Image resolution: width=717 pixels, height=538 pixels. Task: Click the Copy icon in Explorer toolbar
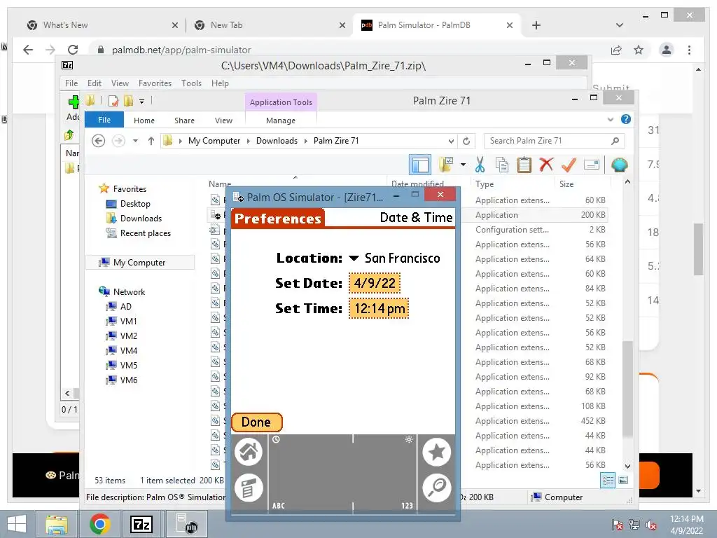click(501, 165)
